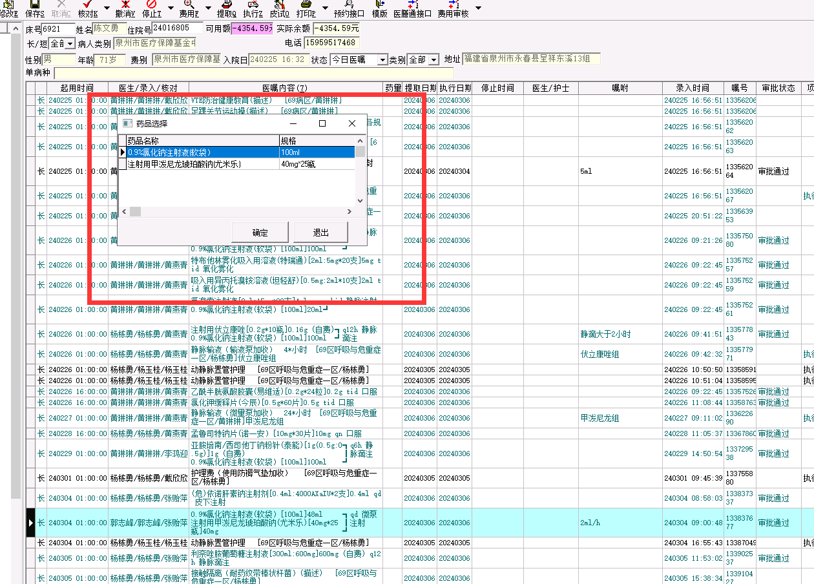Click the 撤消V undo icon

125,8
